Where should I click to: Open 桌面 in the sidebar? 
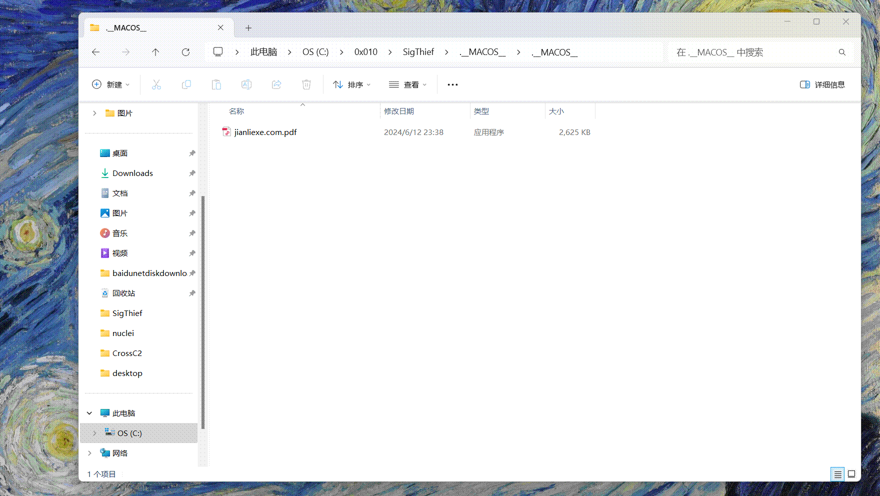tap(120, 153)
